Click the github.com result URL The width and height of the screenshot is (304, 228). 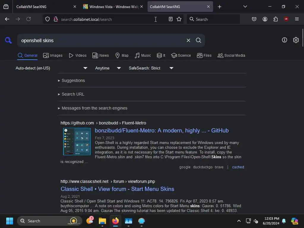103,123
